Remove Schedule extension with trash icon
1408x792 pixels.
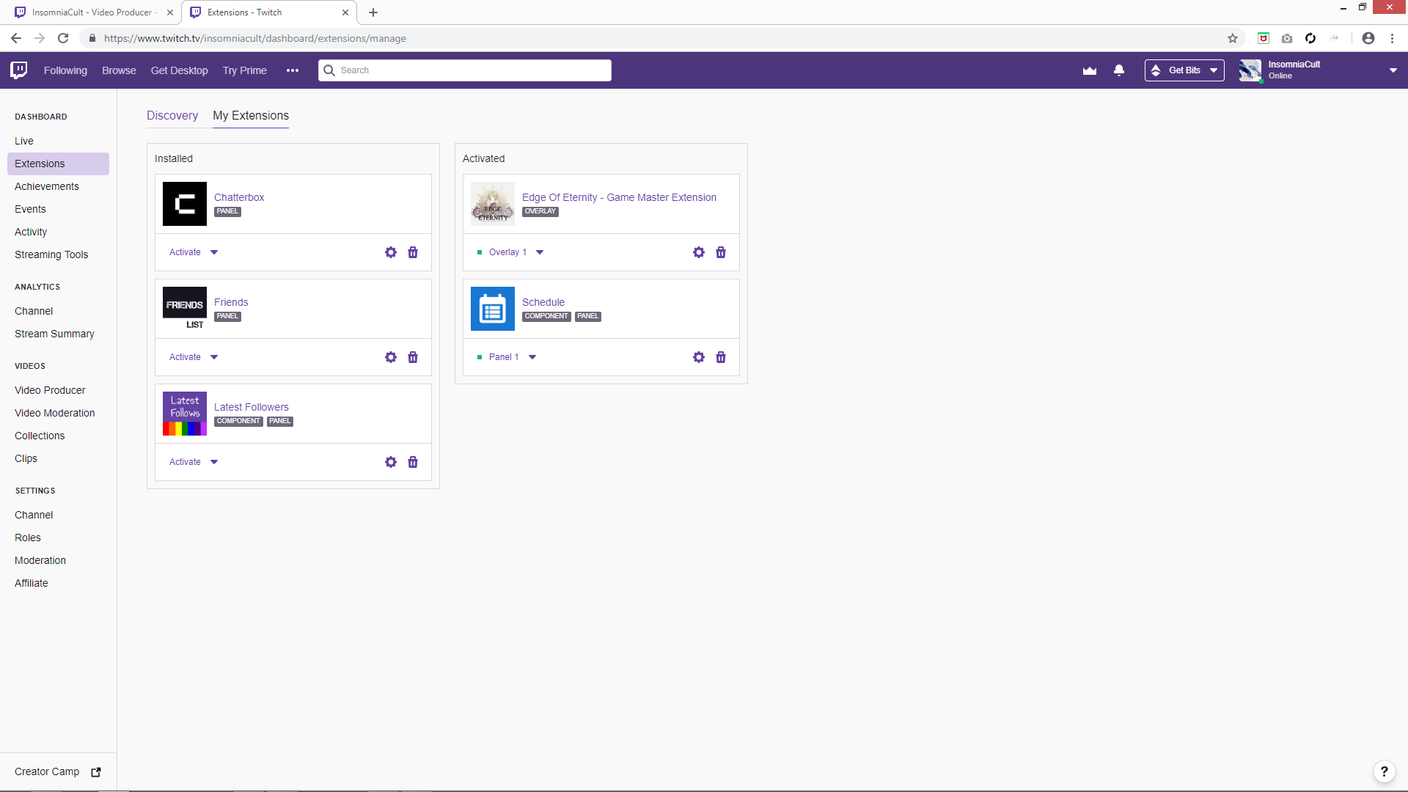(721, 357)
